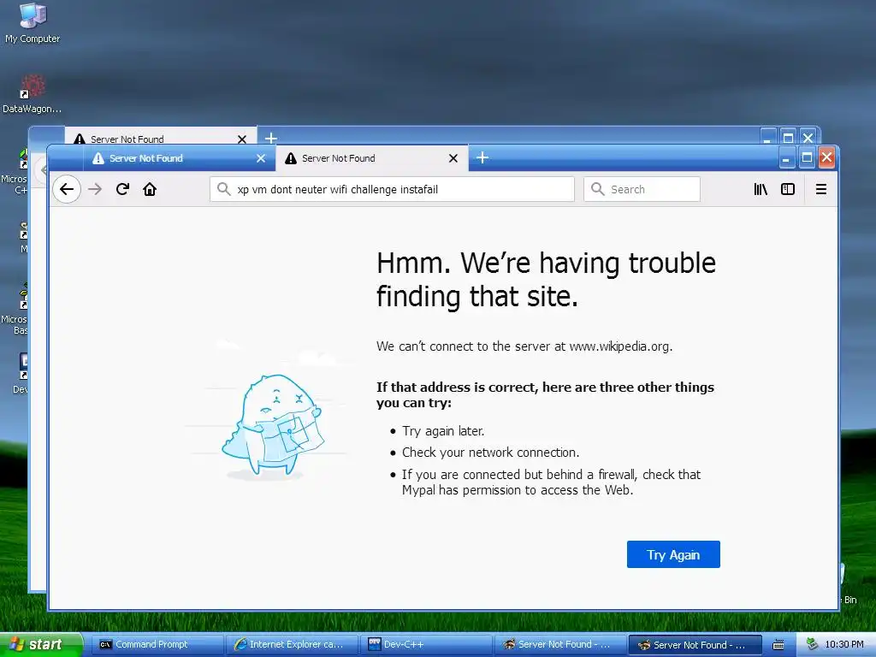Activate first Server Not Found taskbar button
This screenshot has height=657, width=876.
[x=561, y=644]
